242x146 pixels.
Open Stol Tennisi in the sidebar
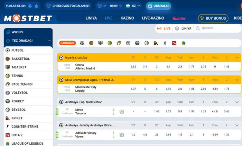[x=28, y=84]
